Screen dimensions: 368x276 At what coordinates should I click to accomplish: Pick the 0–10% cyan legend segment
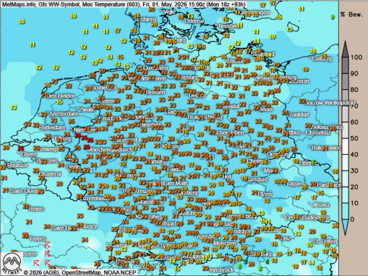point(345,211)
